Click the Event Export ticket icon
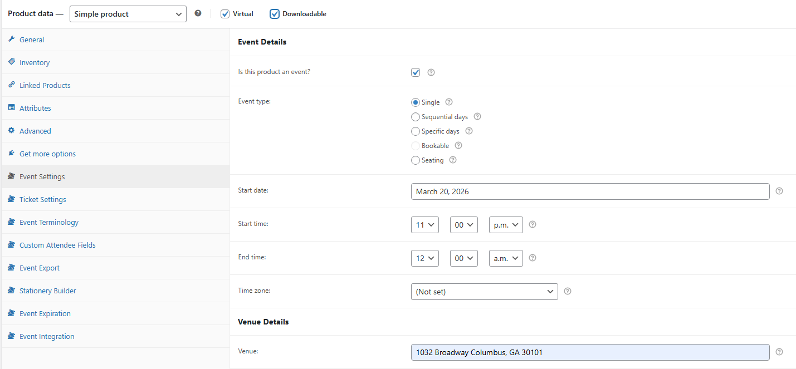Image resolution: width=796 pixels, height=369 pixels. (11, 268)
